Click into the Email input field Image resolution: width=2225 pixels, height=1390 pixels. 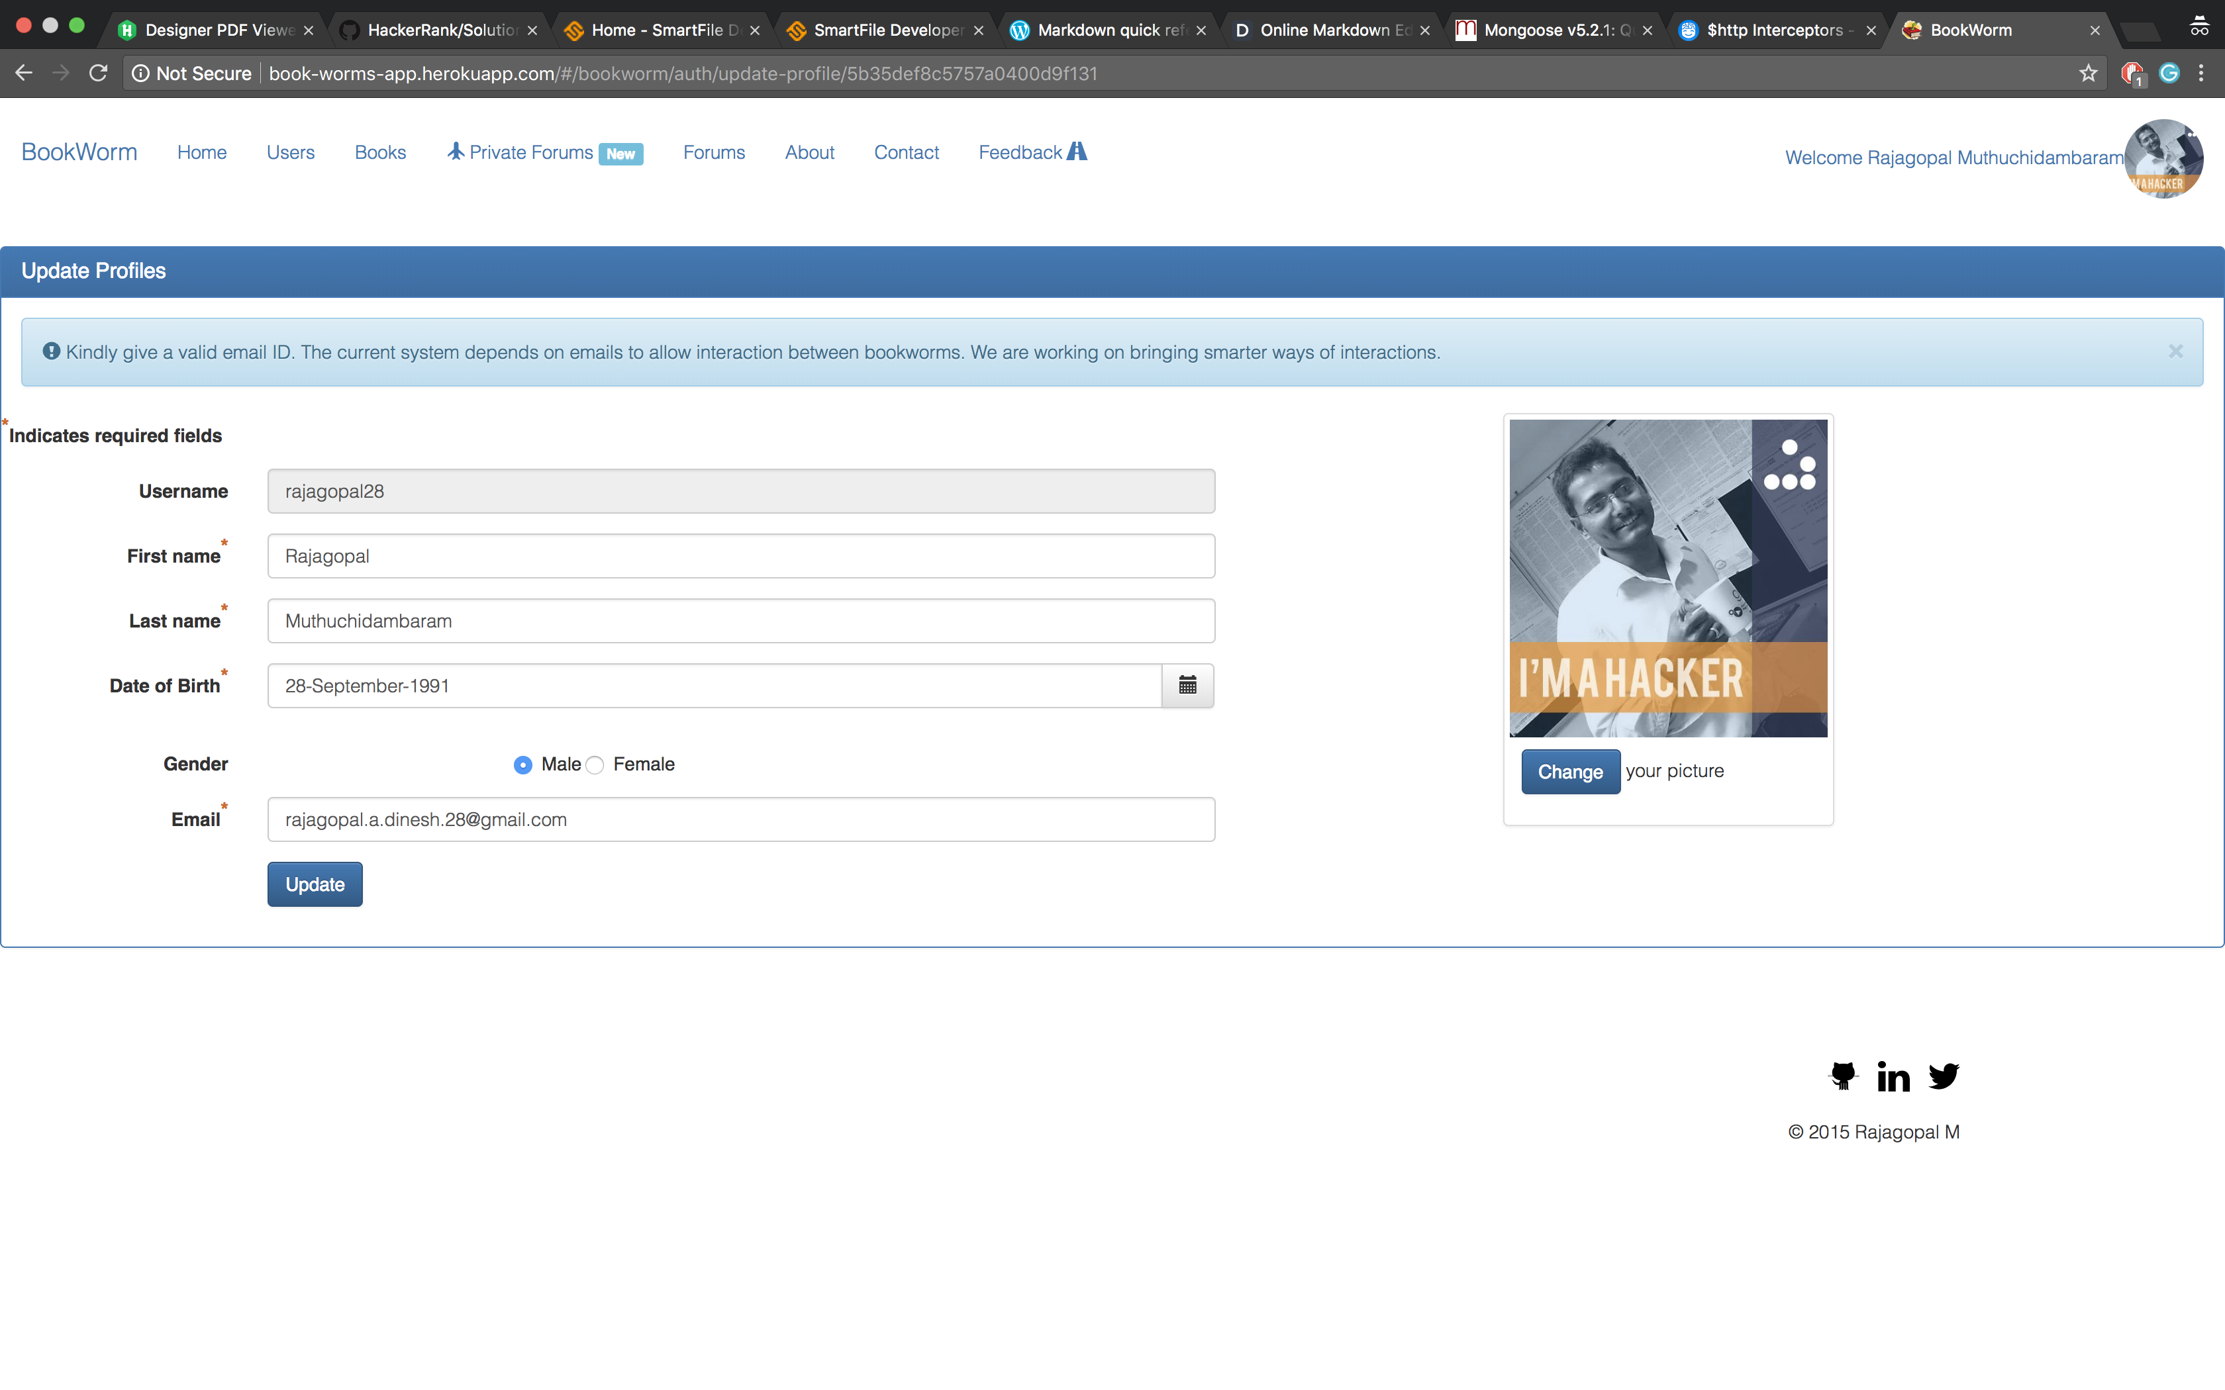point(740,820)
